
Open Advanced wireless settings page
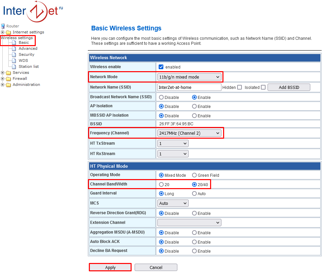[x=28, y=49]
